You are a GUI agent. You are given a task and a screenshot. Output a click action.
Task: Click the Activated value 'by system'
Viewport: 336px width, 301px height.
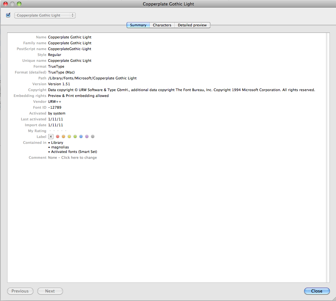click(x=56, y=113)
